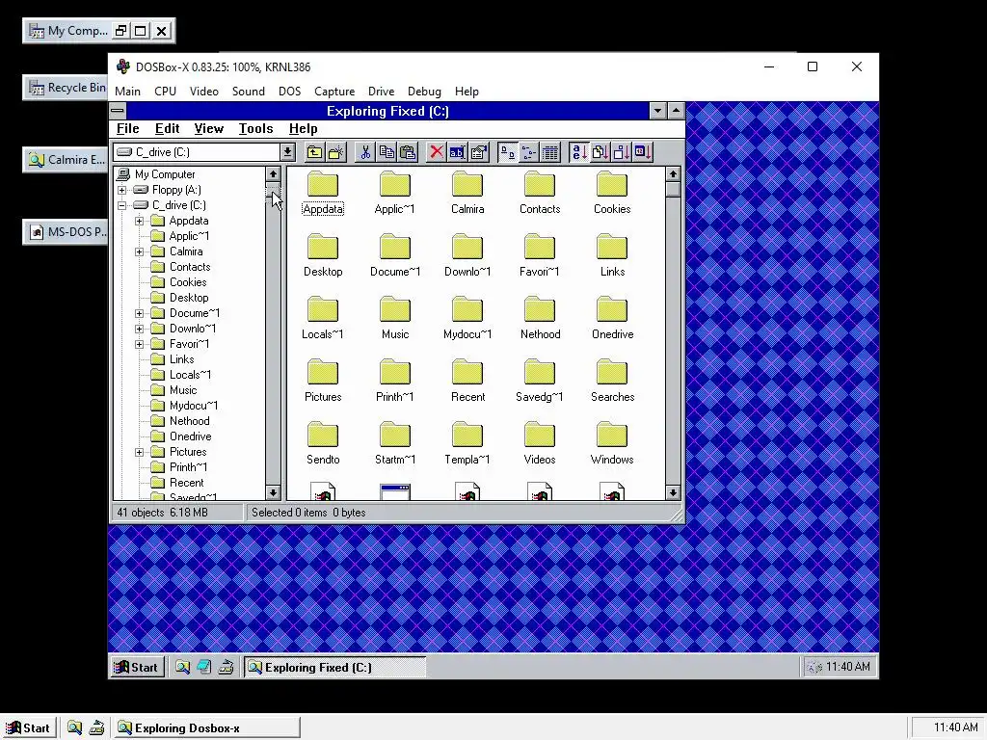Expand the Appdata folder in tree
This screenshot has height=740, width=987.
139,221
